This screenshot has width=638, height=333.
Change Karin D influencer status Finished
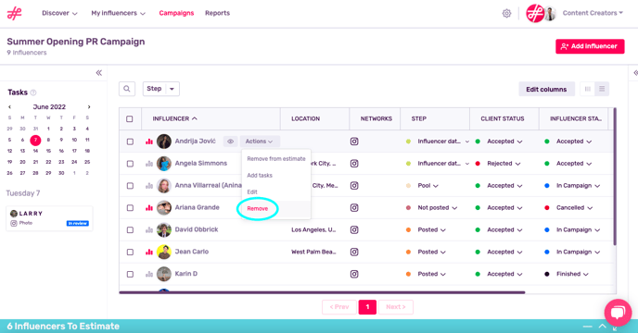572,274
